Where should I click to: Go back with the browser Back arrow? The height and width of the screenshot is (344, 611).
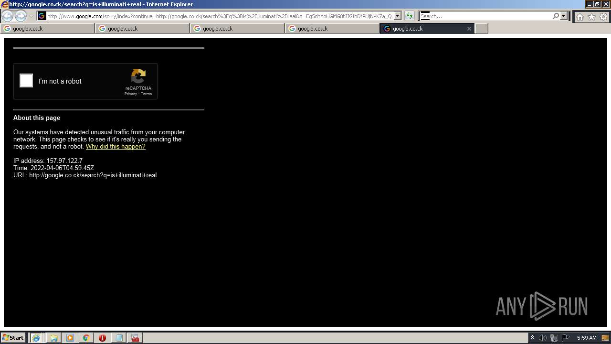8,16
